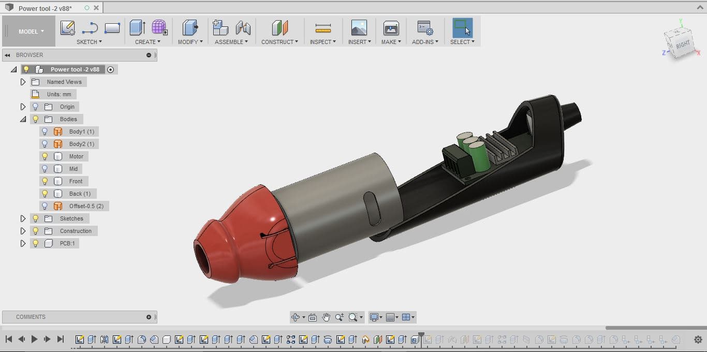The image size is (707, 352).
Task: Click the RIGHT face of ViewCube
Action: tap(683, 45)
